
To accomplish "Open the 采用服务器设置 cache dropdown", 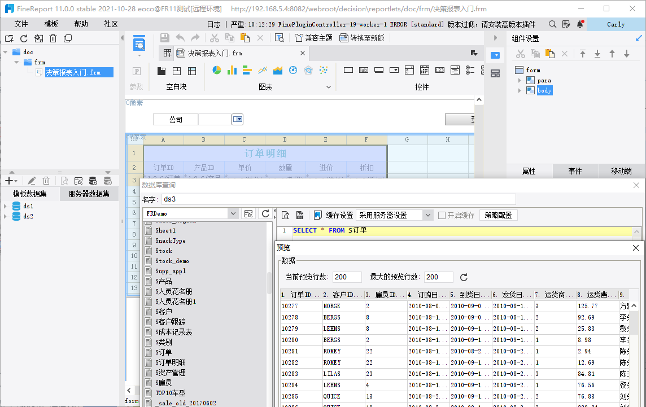I will coord(427,215).
